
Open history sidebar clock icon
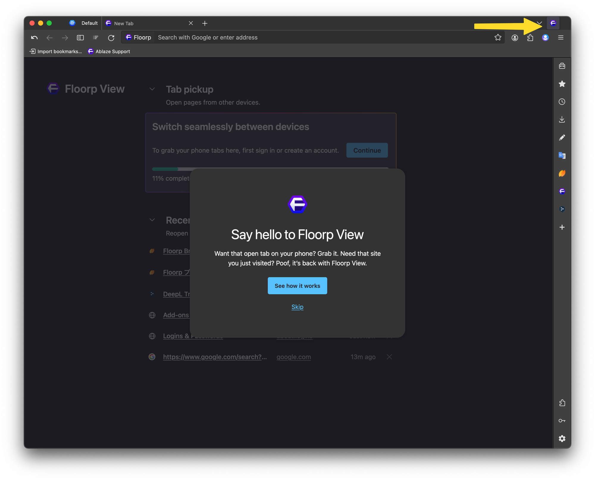click(562, 102)
